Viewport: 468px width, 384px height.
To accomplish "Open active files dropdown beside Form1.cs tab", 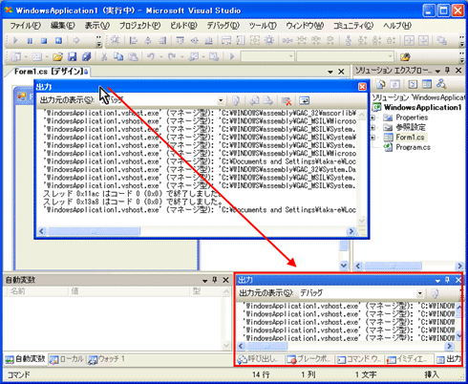I will pos(330,72).
